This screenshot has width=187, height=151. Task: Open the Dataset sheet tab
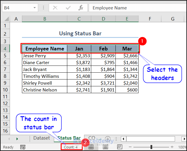(42, 138)
